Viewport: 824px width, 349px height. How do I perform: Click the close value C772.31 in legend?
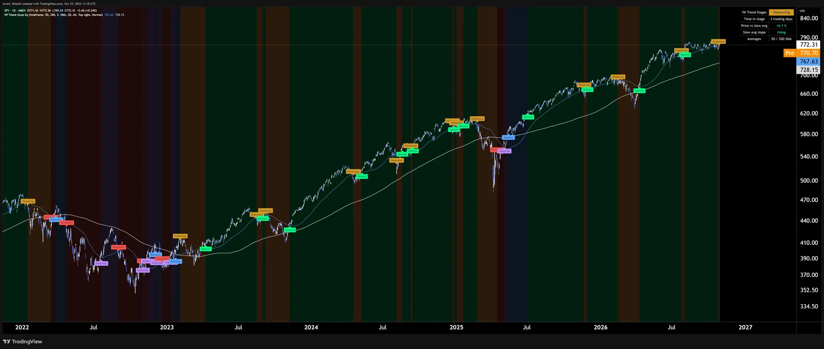point(70,10)
